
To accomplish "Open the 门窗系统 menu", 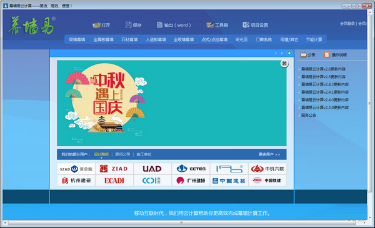I will [x=264, y=40].
